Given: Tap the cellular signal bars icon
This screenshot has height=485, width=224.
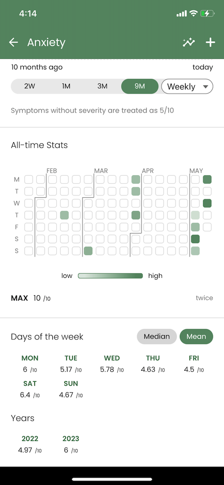Looking at the screenshot, I should [x=182, y=14].
